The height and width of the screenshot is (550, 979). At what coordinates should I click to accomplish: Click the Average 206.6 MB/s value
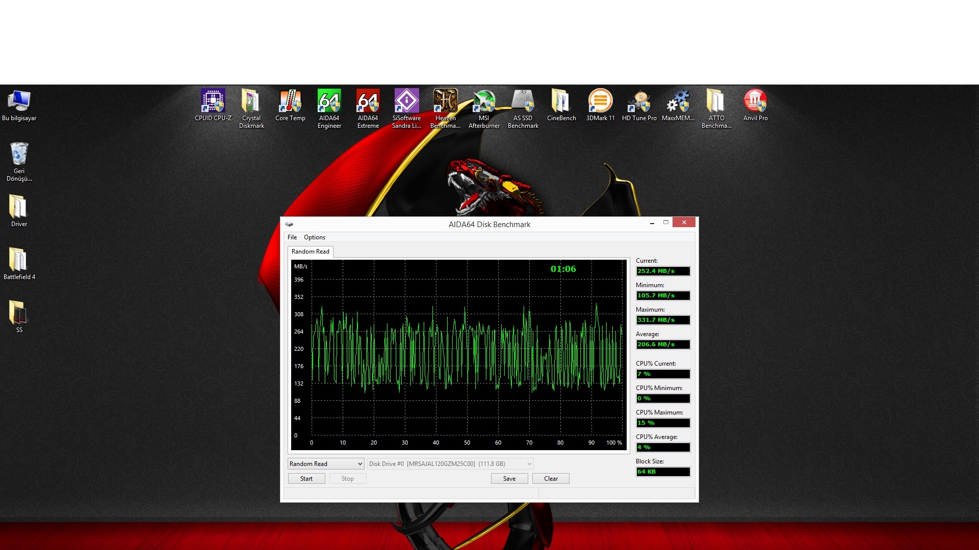pos(663,345)
